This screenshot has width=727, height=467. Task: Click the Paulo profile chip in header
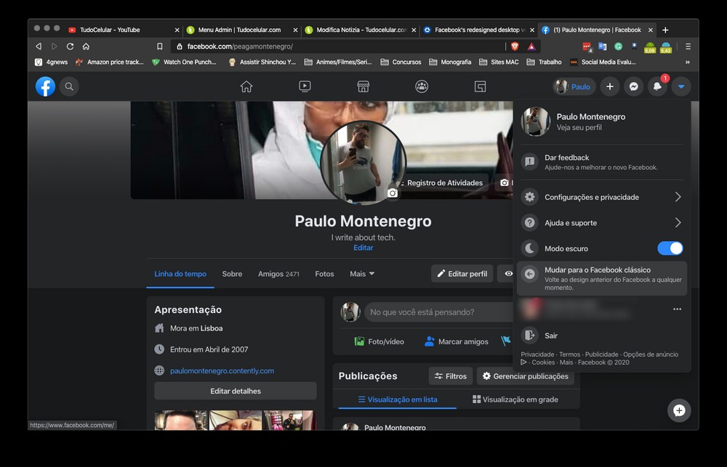(574, 86)
